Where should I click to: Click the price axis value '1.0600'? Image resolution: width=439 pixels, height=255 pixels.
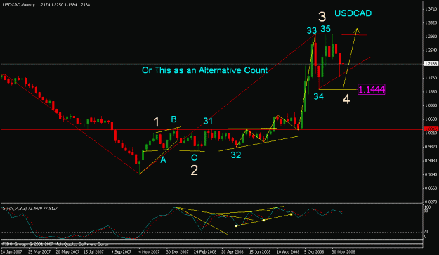point(431,119)
